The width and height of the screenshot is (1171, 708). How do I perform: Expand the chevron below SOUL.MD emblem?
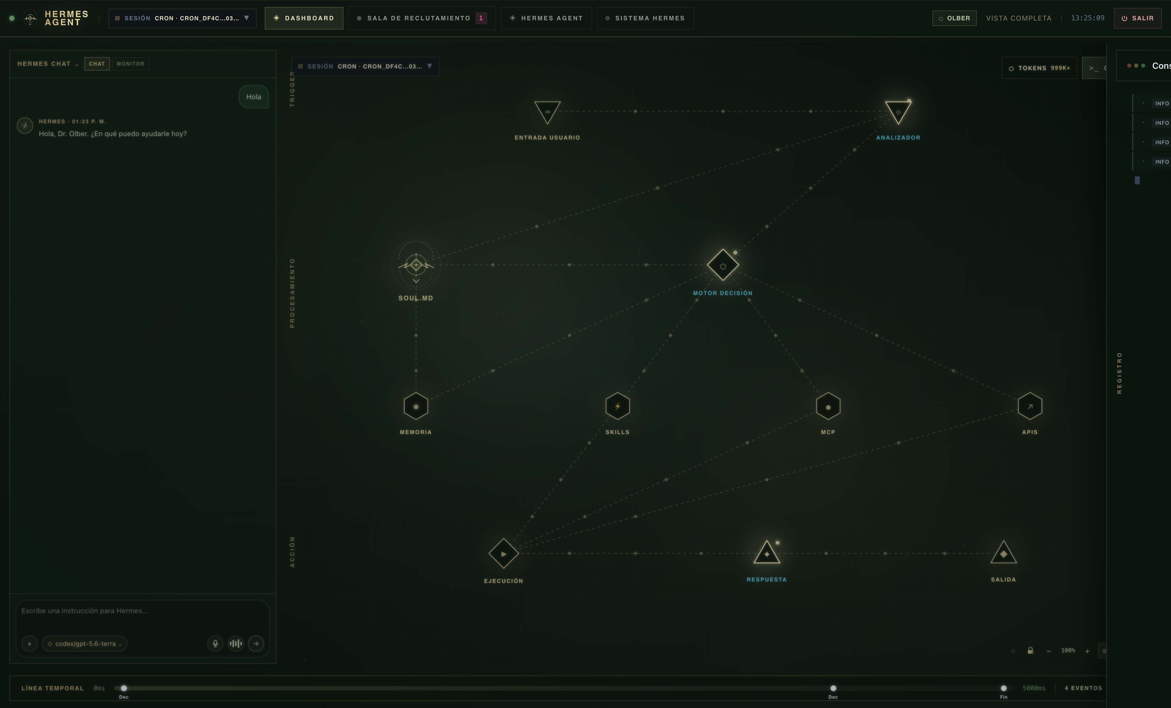pos(416,281)
